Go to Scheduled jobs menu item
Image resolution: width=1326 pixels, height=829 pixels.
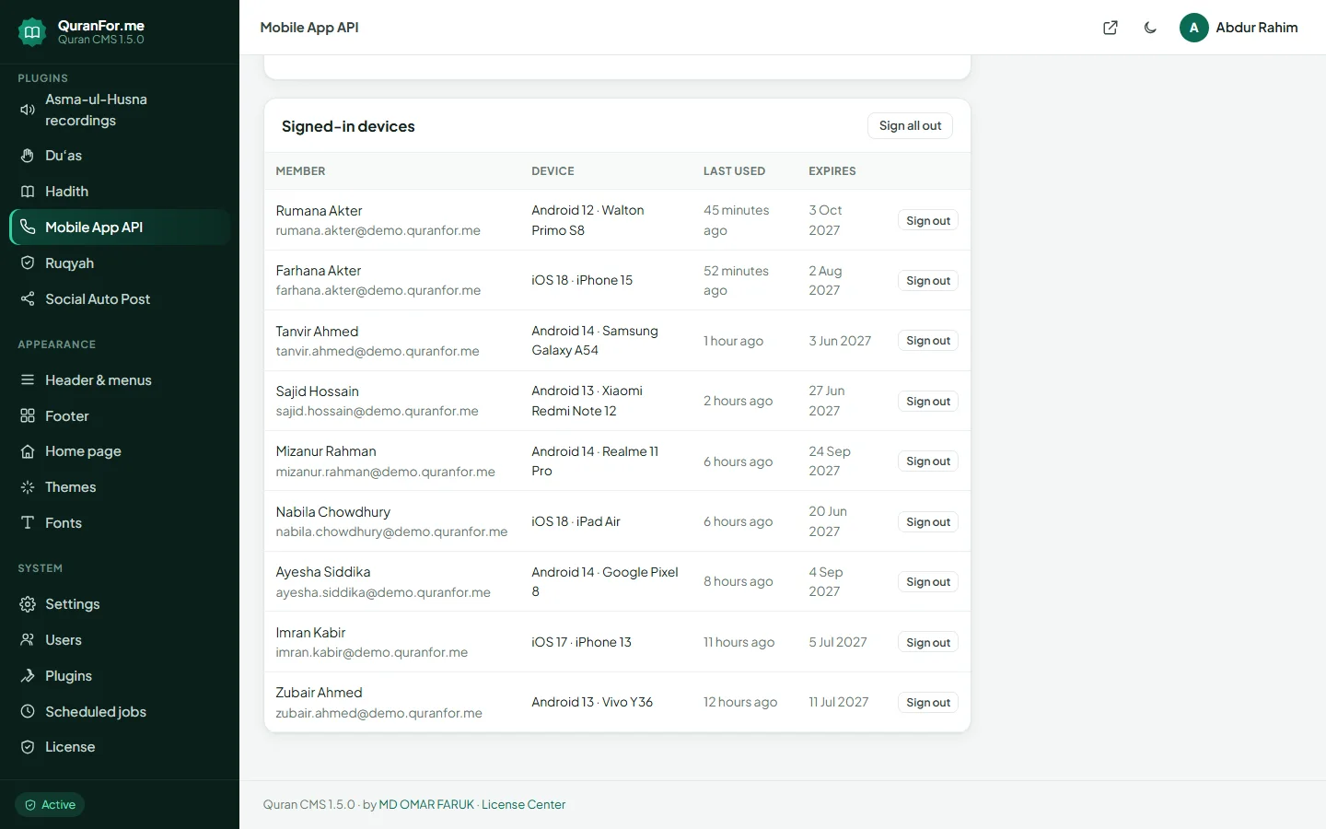pos(120,712)
